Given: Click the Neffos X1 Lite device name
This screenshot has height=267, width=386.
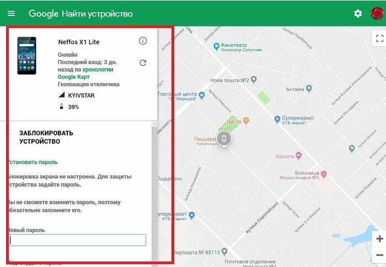Looking at the screenshot, I should 79,42.
